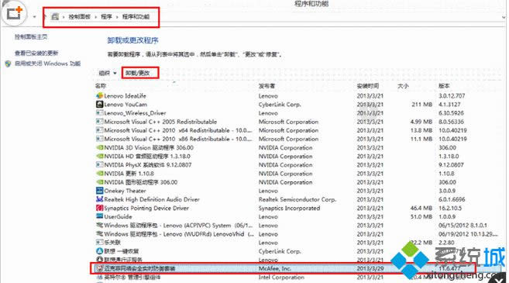The width and height of the screenshot is (509, 283).
Task: Select the 迈克菲网络安全实时防御套装 program name
Action: pyautogui.click(x=139, y=268)
